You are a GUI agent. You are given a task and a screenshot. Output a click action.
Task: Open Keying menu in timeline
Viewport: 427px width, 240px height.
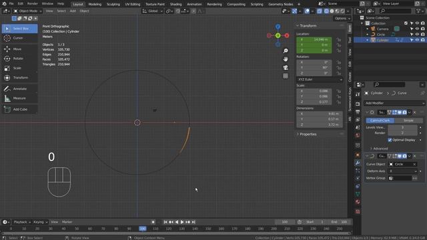(40, 222)
